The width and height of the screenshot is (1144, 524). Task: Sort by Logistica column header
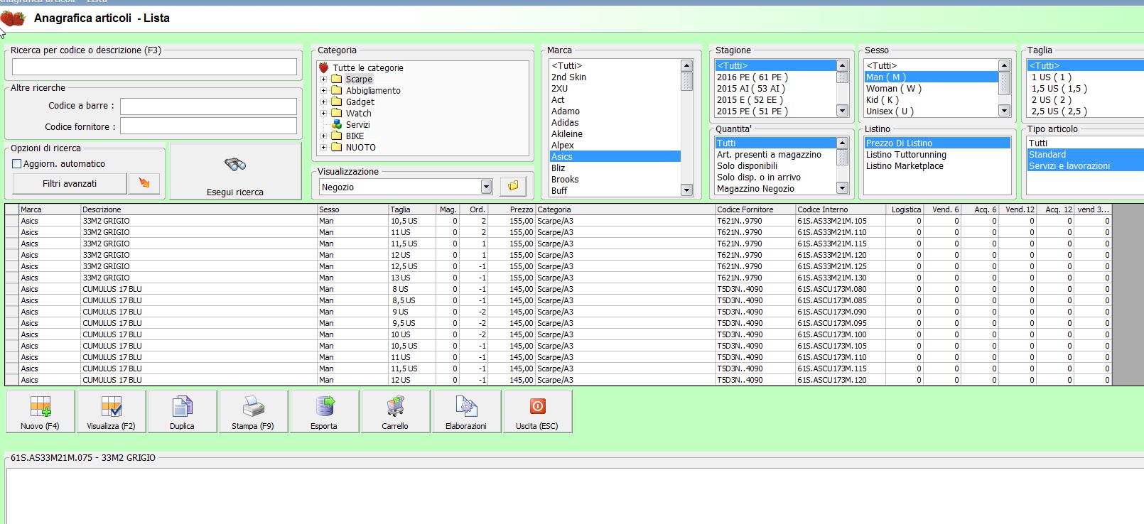click(x=904, y=209)
